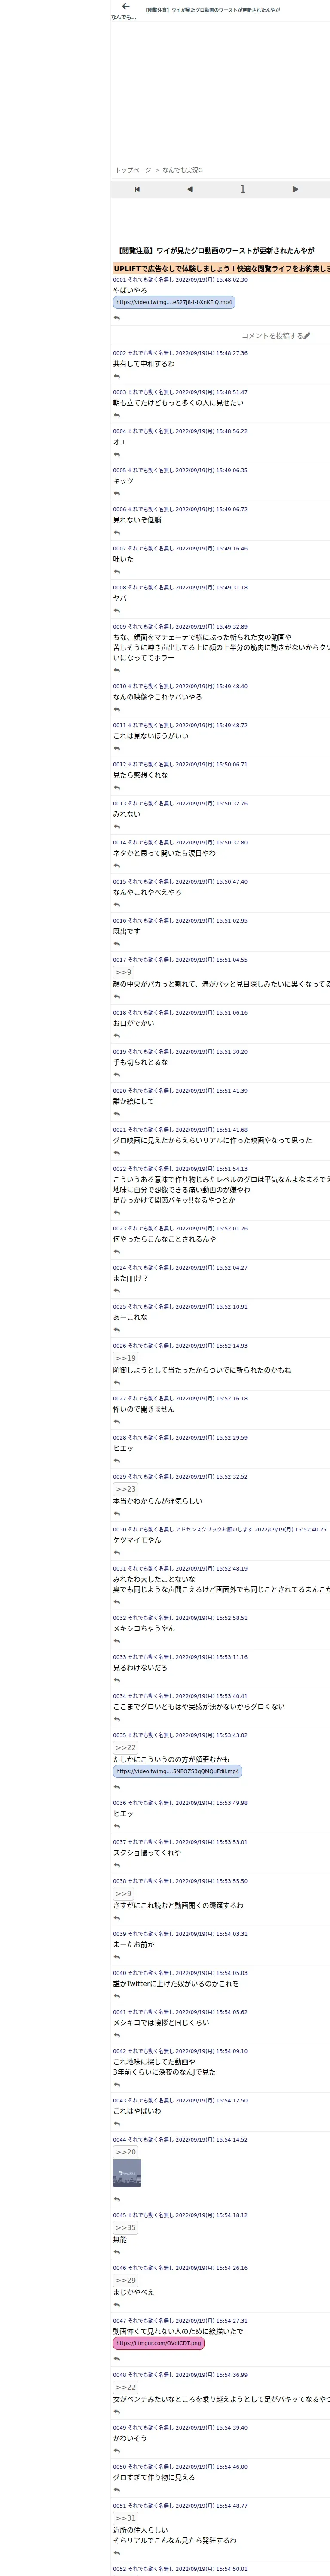Follow anchor >>23 in post 0029
The height and width of the screenshot is (2576, 330).
(125, 1489)
